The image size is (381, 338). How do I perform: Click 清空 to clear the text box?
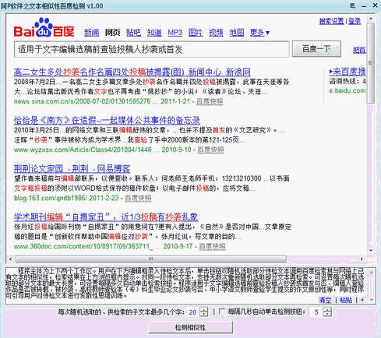point(325,300)
